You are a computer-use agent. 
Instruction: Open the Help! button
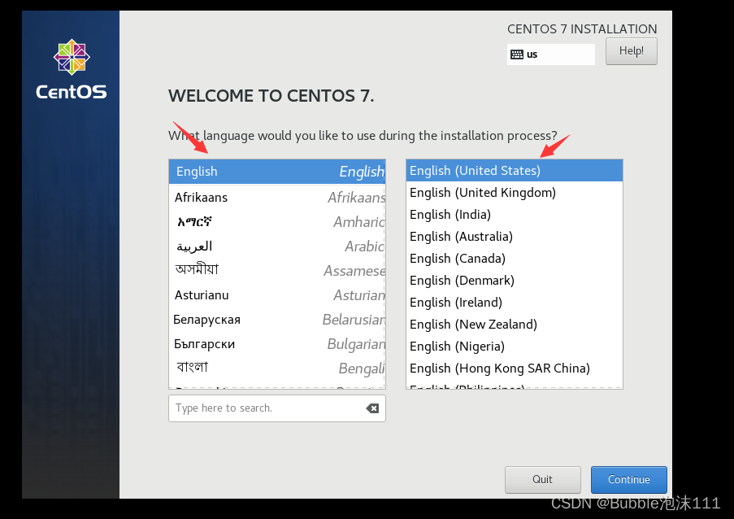[x=631, y=51]
